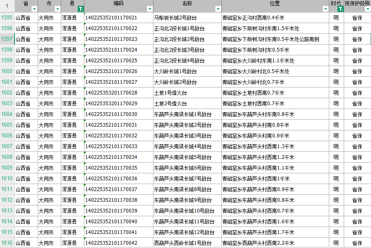Viewport: 371px width, 248px height.
Task: Select cell 青磁窑乡东葫芦头村西南1千米
Action: tap(275, 179)
